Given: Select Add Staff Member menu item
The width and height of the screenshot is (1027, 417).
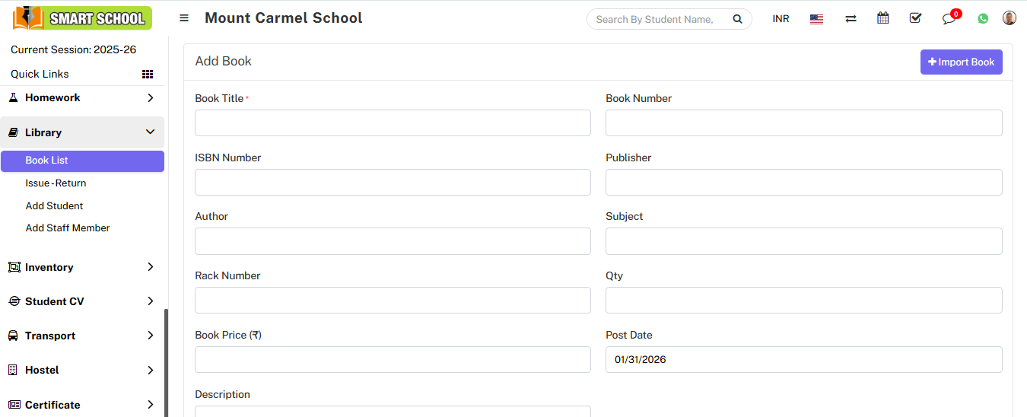Looking at the screenshot, I should click(x=68, y=228).
